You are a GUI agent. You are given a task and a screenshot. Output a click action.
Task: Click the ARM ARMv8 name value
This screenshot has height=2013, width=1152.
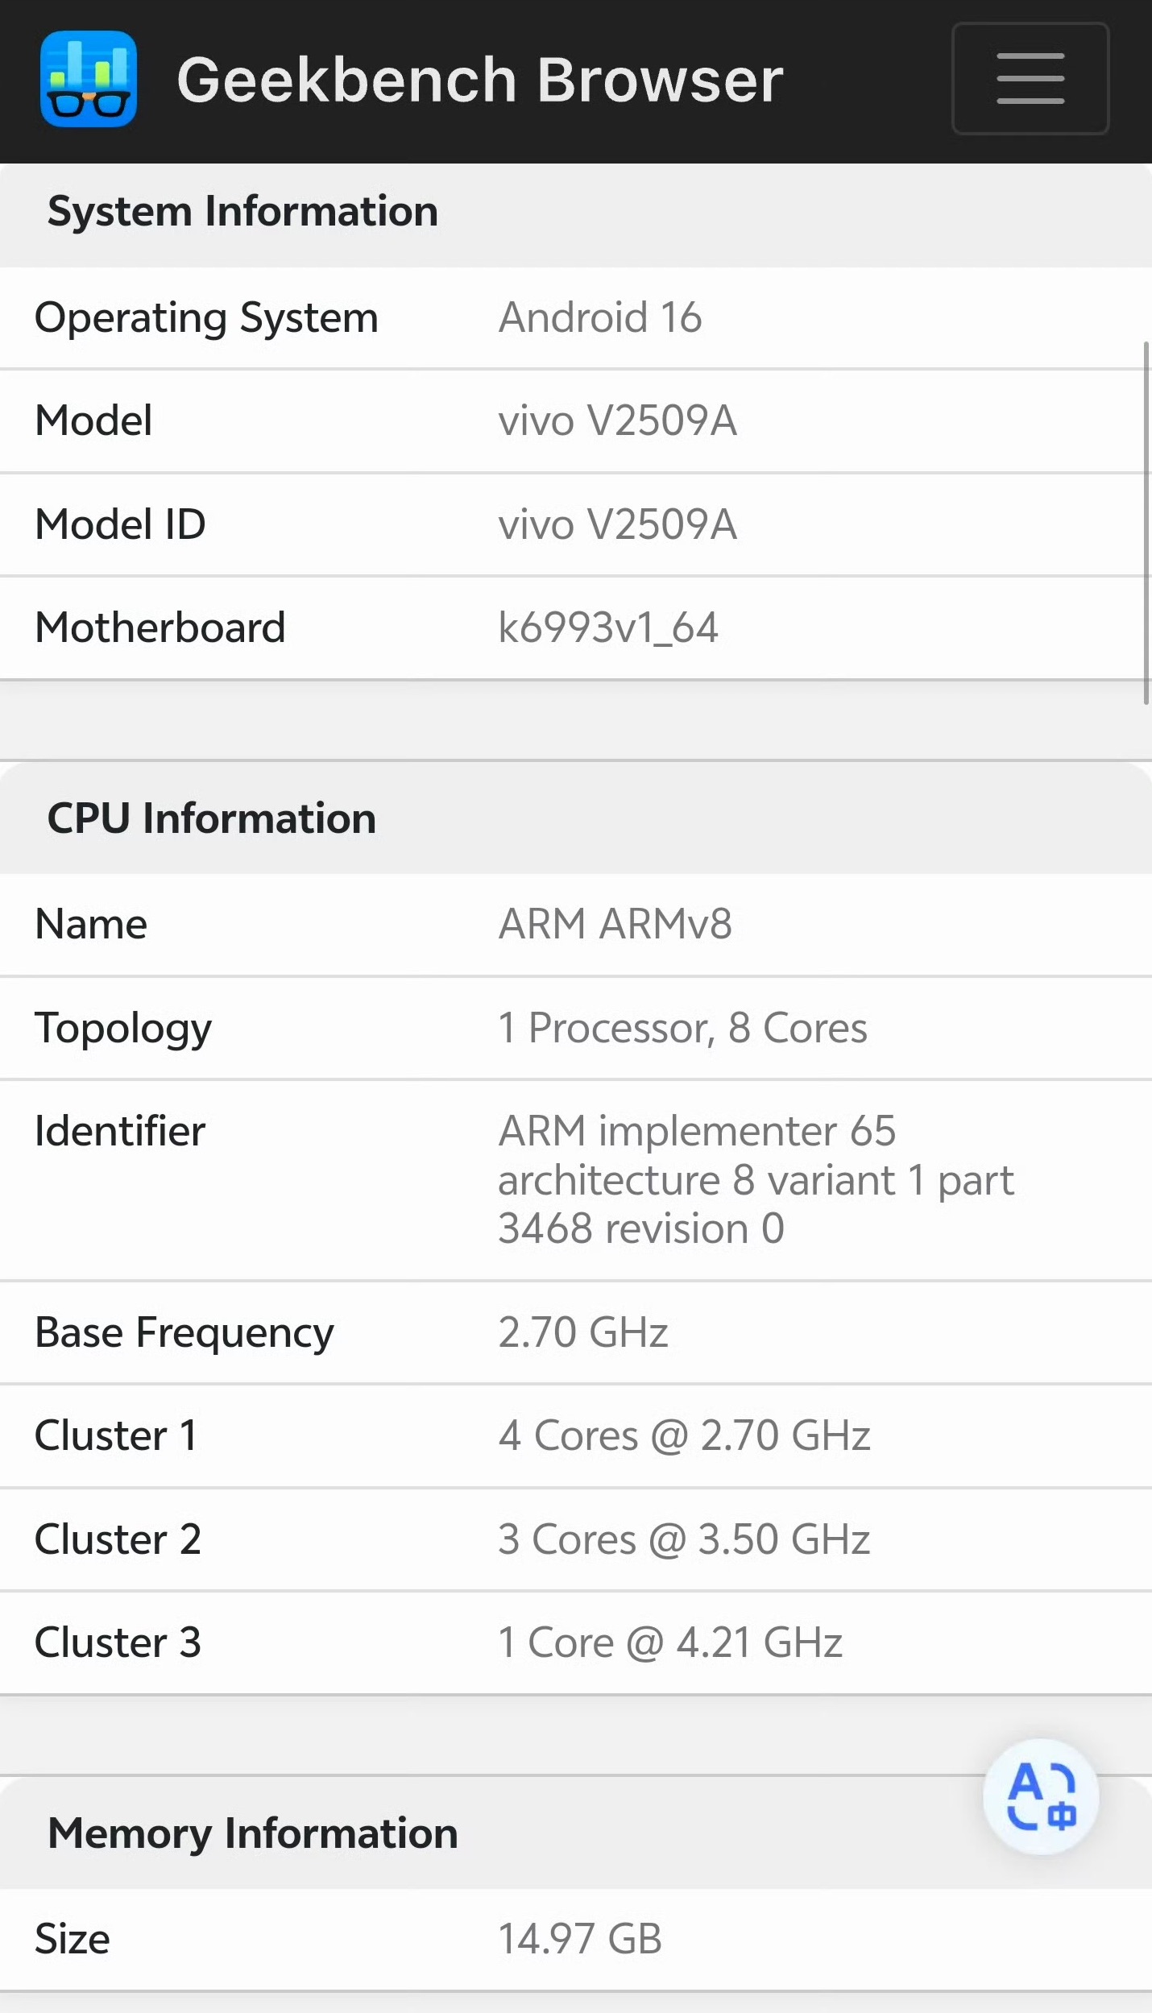[615, 924]
